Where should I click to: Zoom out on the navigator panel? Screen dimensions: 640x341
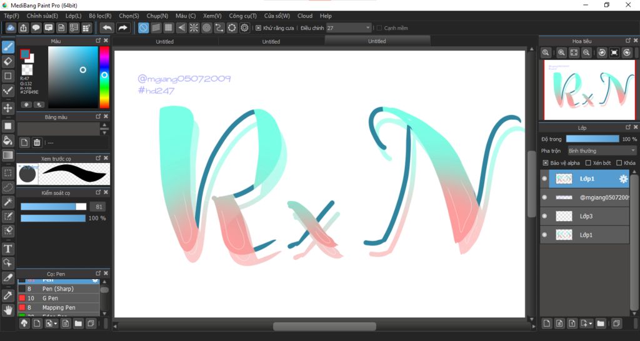click(586, 52)
